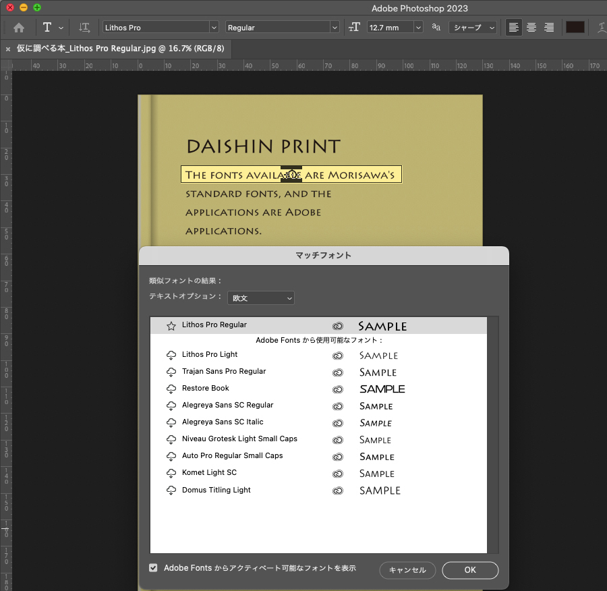
Task: Click the Regular font style field
Action: click(278, 28)
